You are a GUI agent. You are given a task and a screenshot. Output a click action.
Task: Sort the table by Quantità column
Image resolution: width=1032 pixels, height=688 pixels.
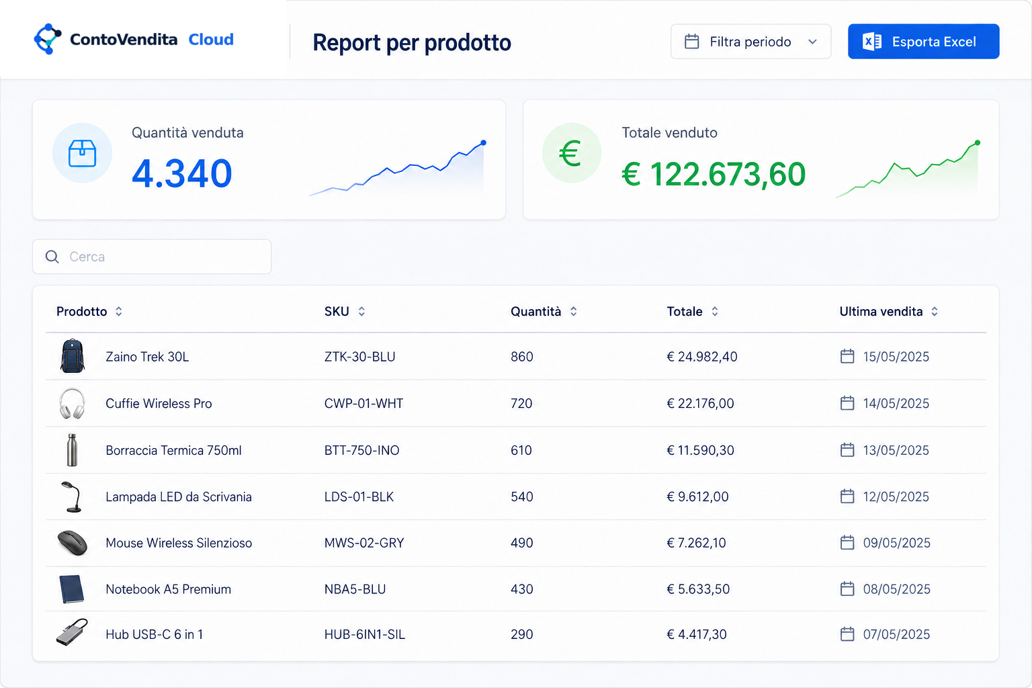544,312
